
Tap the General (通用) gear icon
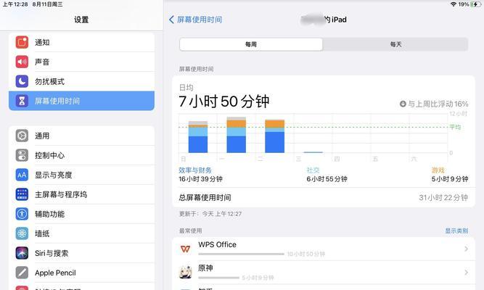click(22, 136)
